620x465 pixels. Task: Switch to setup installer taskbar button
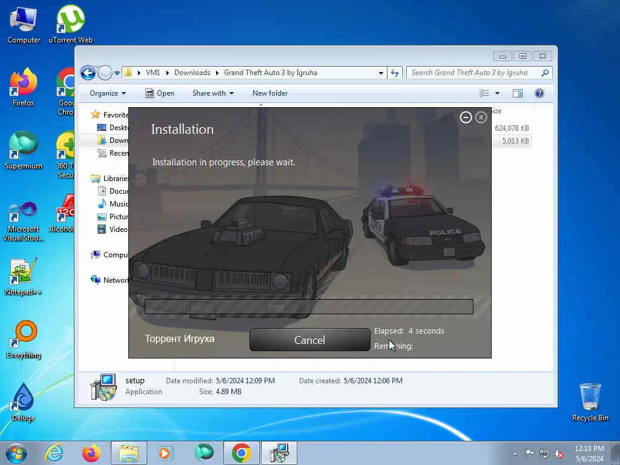click(279, 453)
